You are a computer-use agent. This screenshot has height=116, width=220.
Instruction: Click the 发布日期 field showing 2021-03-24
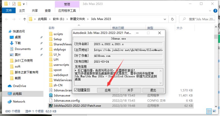pos(128,62)
